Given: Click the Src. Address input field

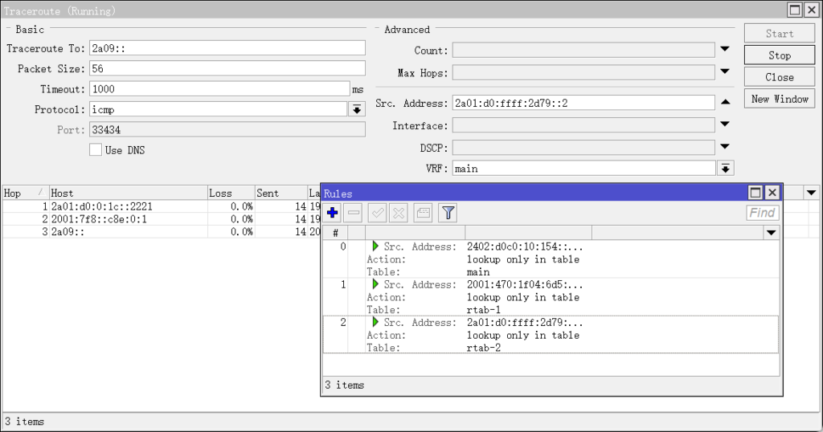Looking at the screenshot, I should [583, 103].
